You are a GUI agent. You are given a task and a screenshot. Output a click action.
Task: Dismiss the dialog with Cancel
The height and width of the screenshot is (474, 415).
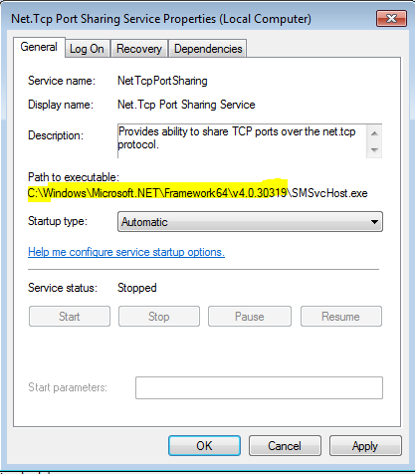point(285,446)
